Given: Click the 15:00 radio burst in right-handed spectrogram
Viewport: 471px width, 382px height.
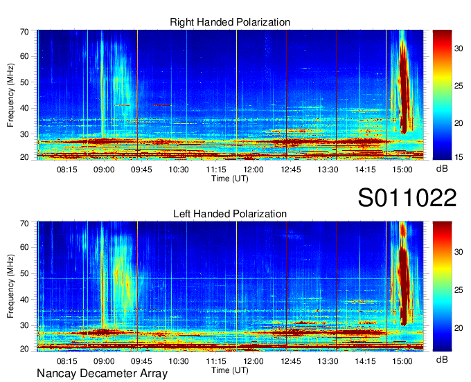Looking at the screenshot, I should (404, 86).
